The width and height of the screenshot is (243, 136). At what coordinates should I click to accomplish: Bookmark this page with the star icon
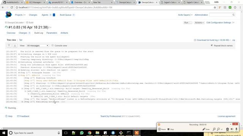click(x=215, y=8)
